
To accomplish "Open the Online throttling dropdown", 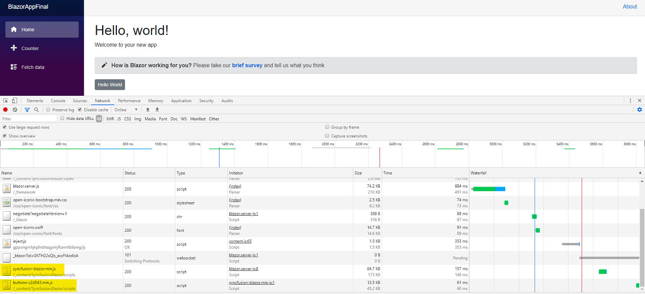I will (x=126, y=110).
